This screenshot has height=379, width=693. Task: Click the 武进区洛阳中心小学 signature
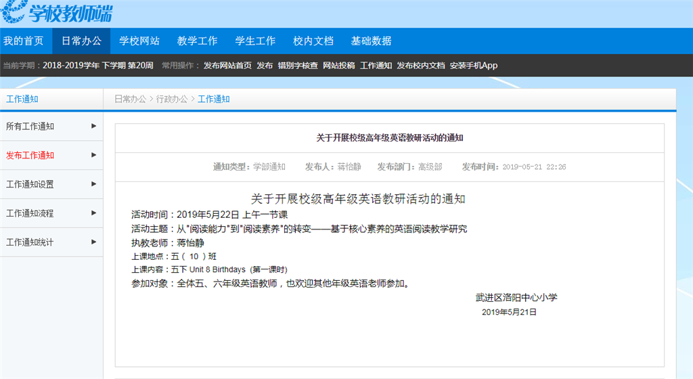[516, 298]
